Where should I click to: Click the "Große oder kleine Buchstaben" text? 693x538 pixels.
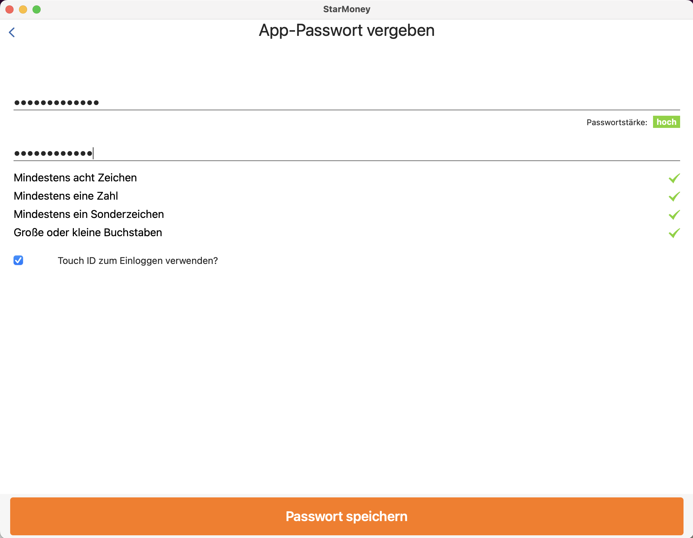point(88,232)
